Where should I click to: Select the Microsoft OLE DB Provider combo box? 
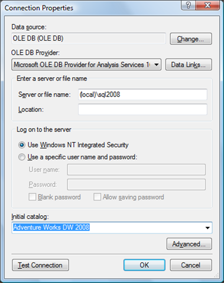point(86,64)
